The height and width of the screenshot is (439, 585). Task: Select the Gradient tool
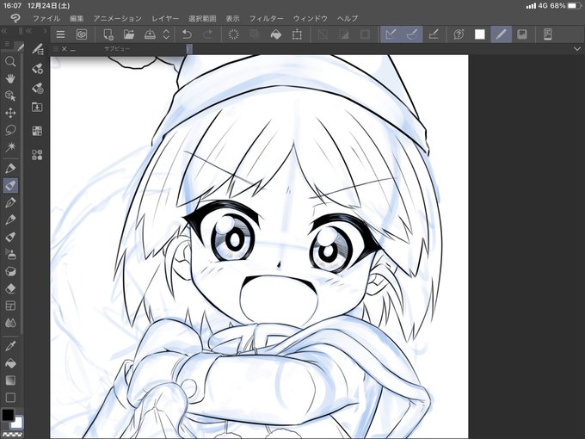10,380
